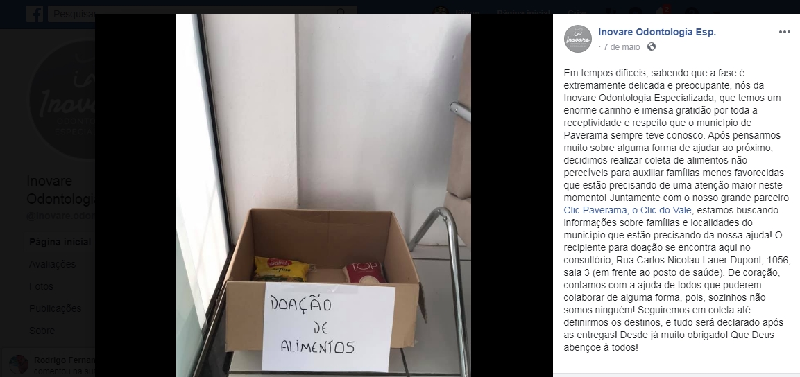Select the Sobre sidebar section
The height and width of the screenshot is (377, 800).
[x=42, y=331]
